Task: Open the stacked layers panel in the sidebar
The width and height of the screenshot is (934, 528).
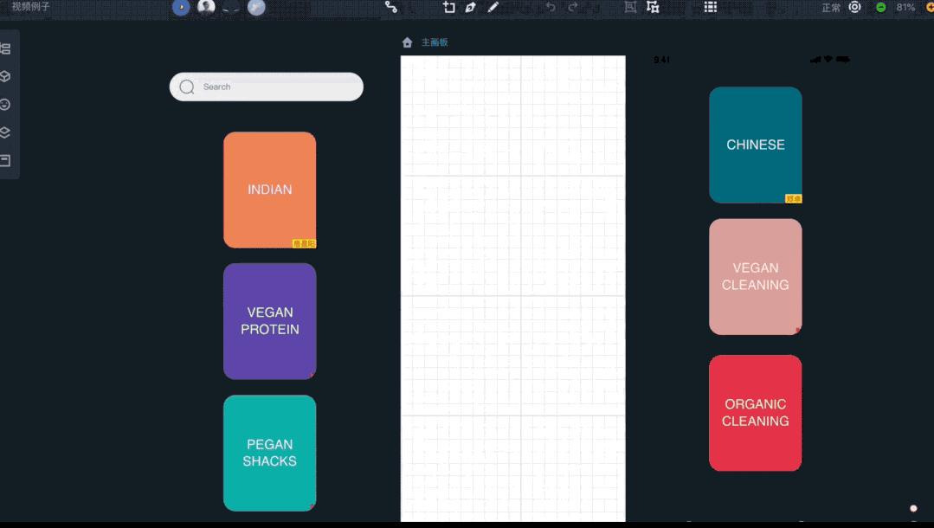Action: pos(5,132)
